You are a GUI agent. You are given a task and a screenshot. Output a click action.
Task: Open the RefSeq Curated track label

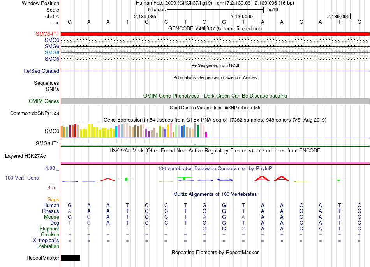click(x=41, y=71)
